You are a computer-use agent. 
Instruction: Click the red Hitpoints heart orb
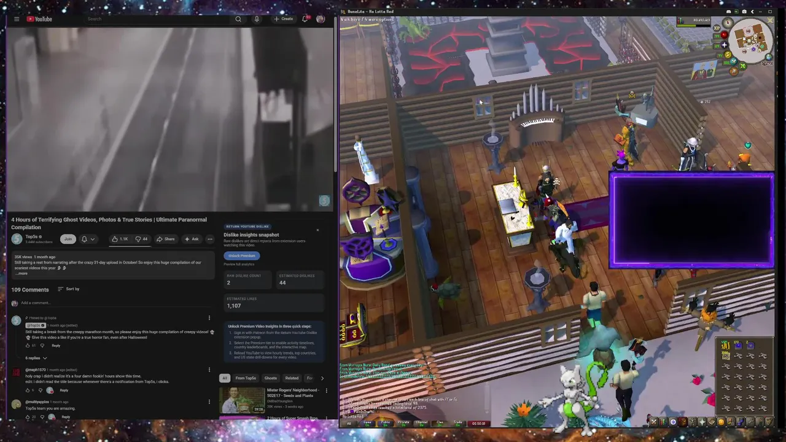[x=724, y=35]
